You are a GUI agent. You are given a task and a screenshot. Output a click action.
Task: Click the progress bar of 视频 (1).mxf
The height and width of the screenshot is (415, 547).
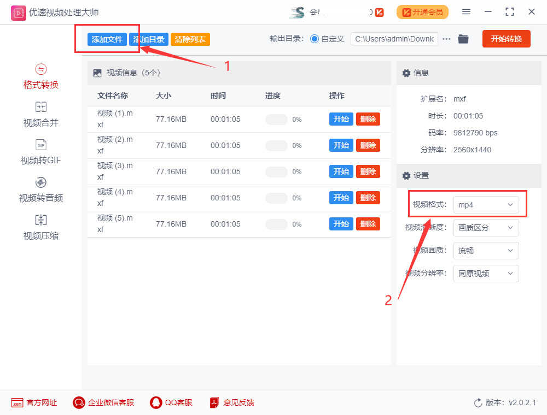276,119
